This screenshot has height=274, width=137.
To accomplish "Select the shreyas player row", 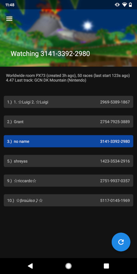I will (68, 161).
